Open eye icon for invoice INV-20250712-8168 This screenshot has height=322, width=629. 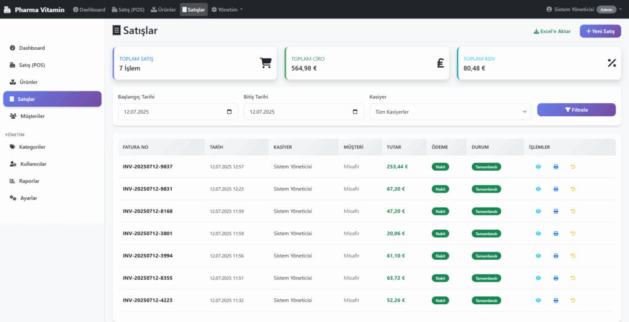(538, 211)
